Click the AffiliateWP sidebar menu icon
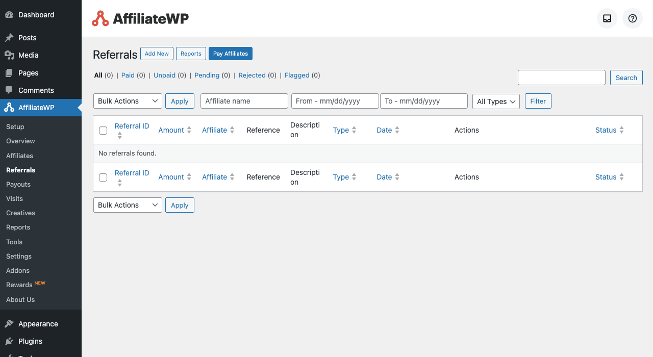This screenshot has height=357, width=653. tap(9, 108)
